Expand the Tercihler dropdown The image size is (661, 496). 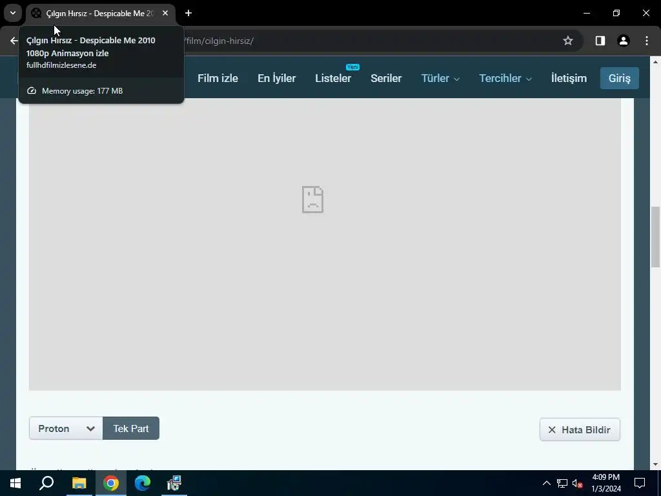click(x=505, y=78)
